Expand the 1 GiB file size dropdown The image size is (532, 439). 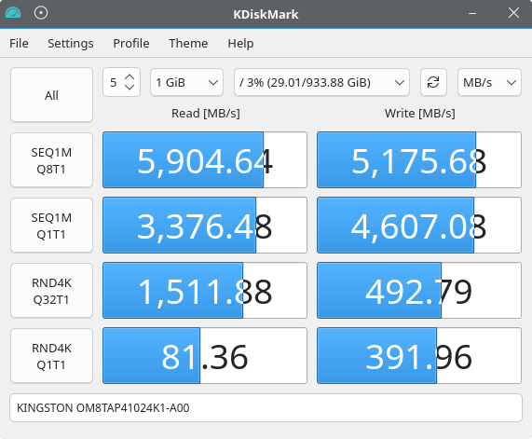(x=186, y=82)
